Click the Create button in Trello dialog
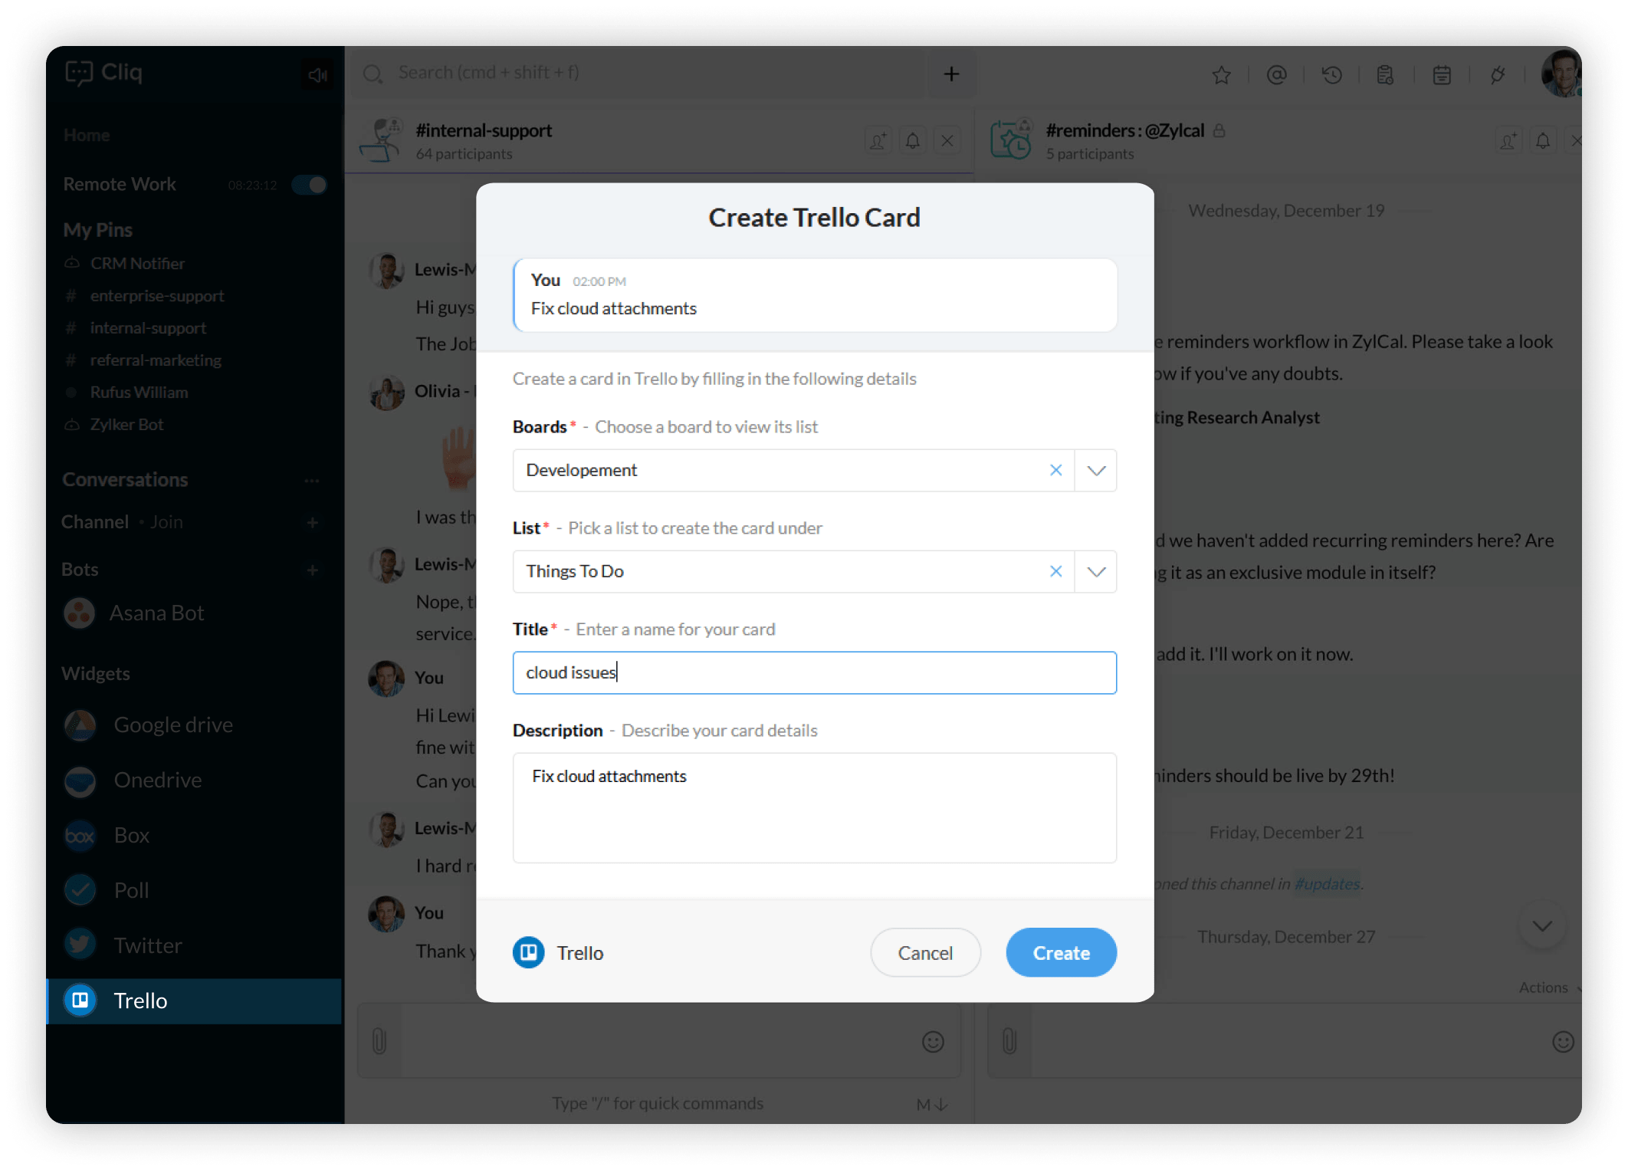Viewport: 1628px width, 1170px height. [1061, 952]
